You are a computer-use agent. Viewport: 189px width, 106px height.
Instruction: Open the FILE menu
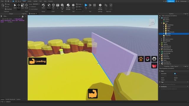pos(2,1)
